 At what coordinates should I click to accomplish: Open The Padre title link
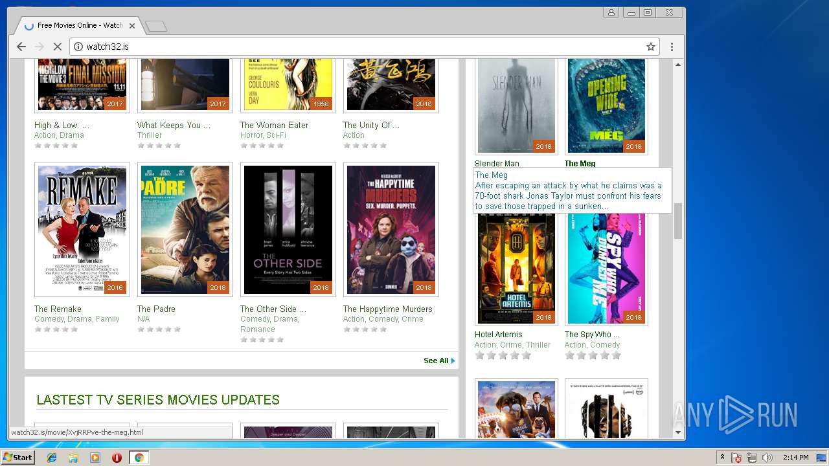click(x=156, y=309)
